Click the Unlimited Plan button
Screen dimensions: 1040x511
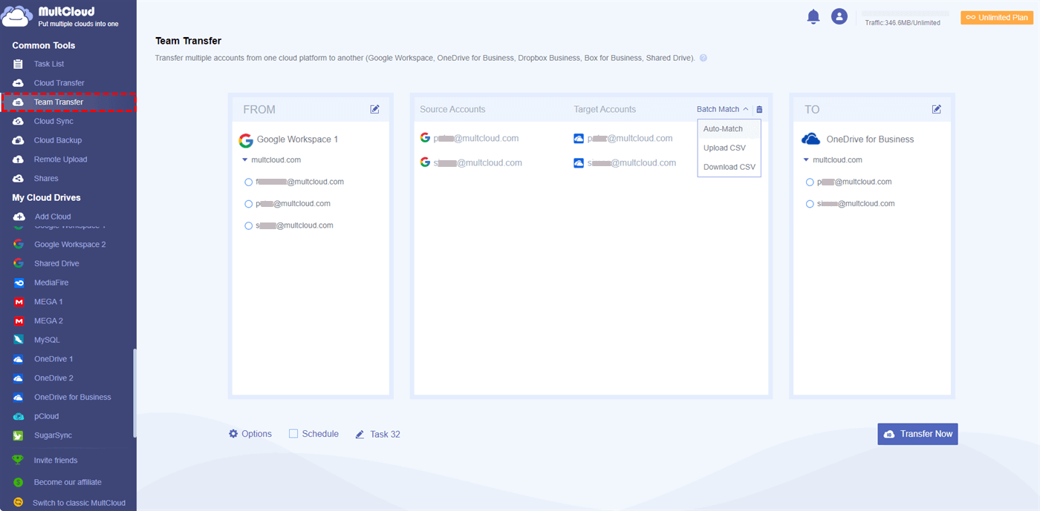coord(997,18)
